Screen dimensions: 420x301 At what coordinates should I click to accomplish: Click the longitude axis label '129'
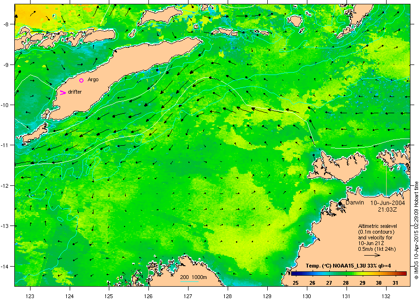(x=267, y=296)
